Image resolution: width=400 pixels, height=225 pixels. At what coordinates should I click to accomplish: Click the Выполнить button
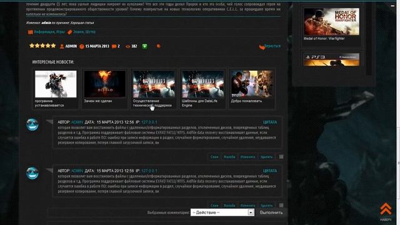click(x=271, y=212)
